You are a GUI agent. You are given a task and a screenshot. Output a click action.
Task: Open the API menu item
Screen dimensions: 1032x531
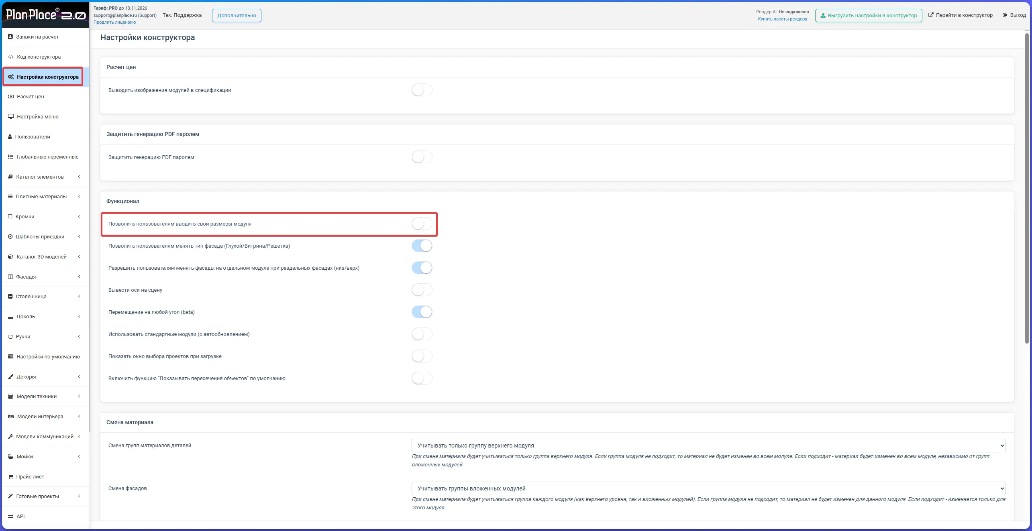click(x=45, y=516)
